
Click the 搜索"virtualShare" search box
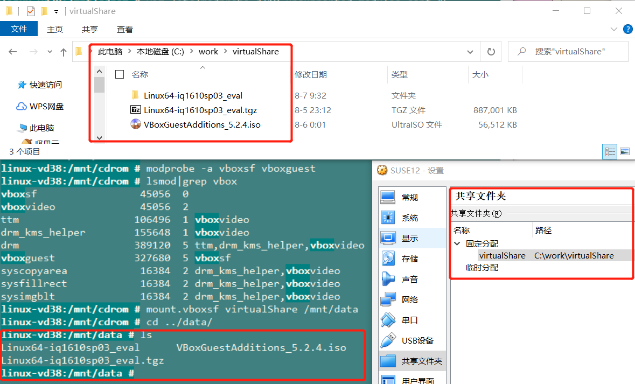pyautogui.click(x=569, y=52)
